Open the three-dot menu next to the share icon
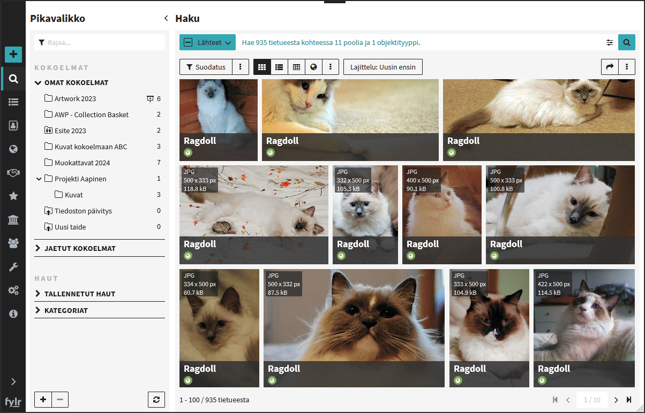The height and width of the screenshot is (413, 645). [627, 67]
